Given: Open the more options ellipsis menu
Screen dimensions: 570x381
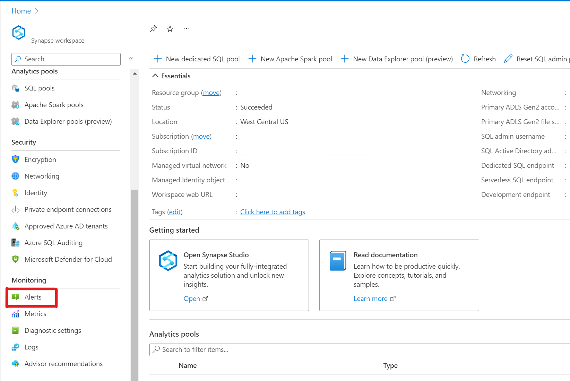Looking at the screenshot, I should [x=187, y=29].
